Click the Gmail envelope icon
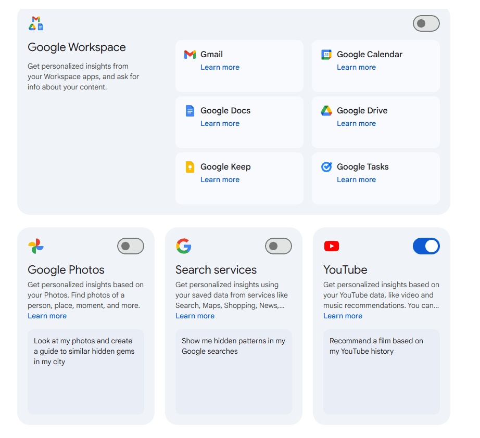 point(190,55)
